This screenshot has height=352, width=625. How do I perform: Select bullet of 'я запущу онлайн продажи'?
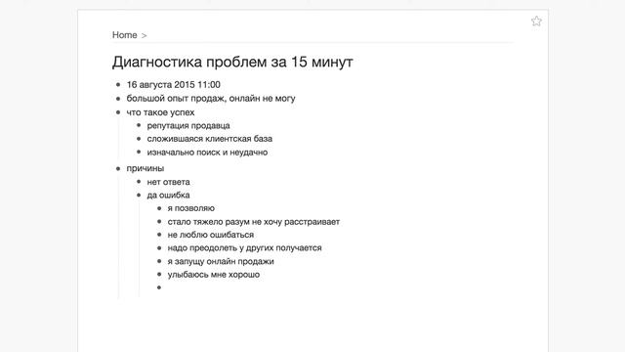click(x=159, y=261)
